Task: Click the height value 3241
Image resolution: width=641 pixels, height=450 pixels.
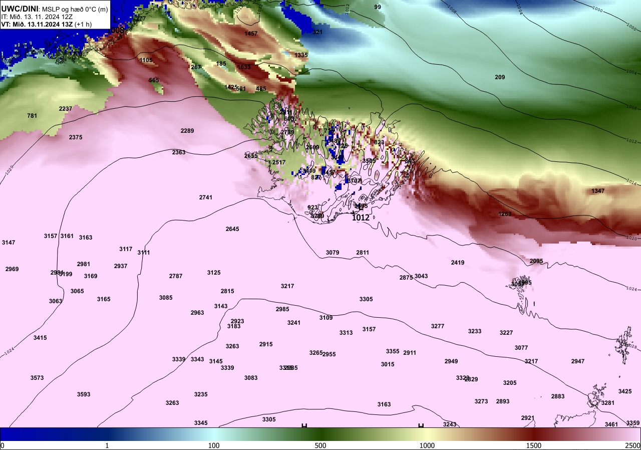Action: tap(294, 323)
